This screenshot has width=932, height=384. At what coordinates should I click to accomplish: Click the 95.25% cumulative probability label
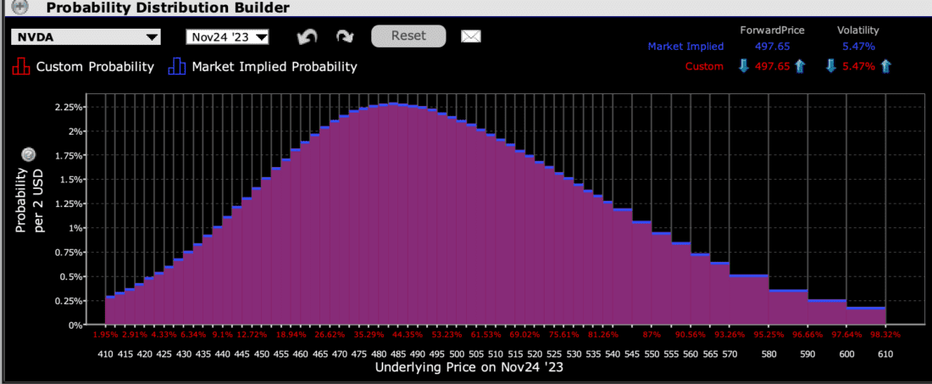(768, 335)
